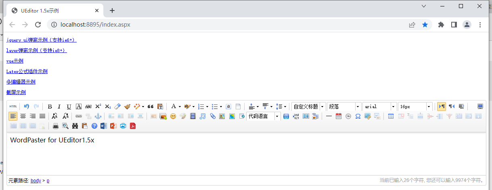492x190 pixels.
Task: Insert video with film icon
Action: pyautogui.click(x=193, y=116)
